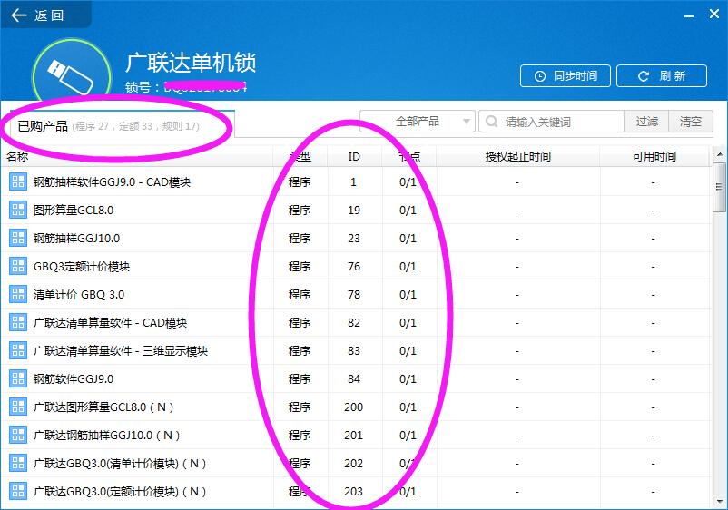The image size is (728, 510).
Task: Click the scrollbar down arrow
Action: tap(719, 501)
